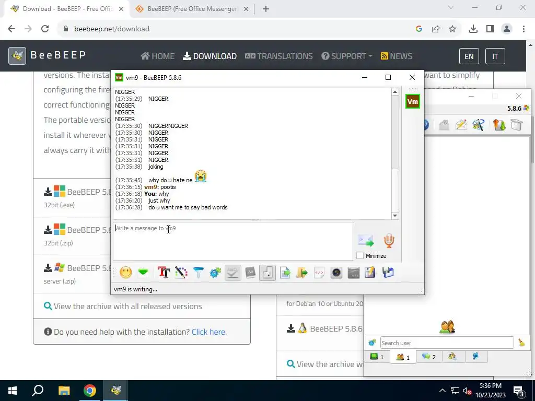Focus the 'Write a message to vm9' box
Viewport: 535px width, 401px height.
pyautogui.click(x=233, y=241)
